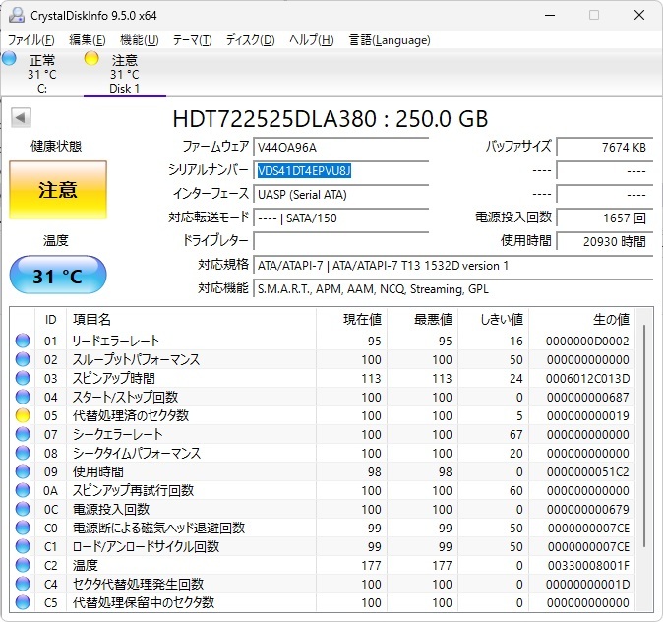Screen dimensions: 663x622
Task: Click the しきい値 column header
Action: (x=494, y=320)
